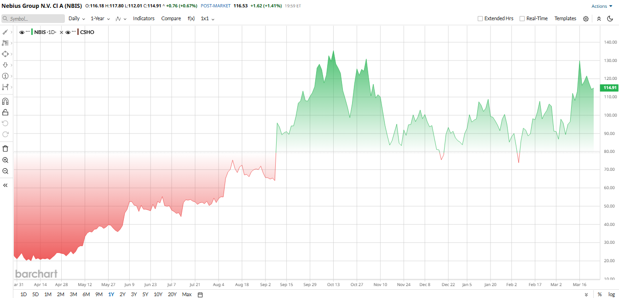Open the arrow marker tools
Image resolution: width=619 pixels, height=298 pixels.
click(5, 65)
